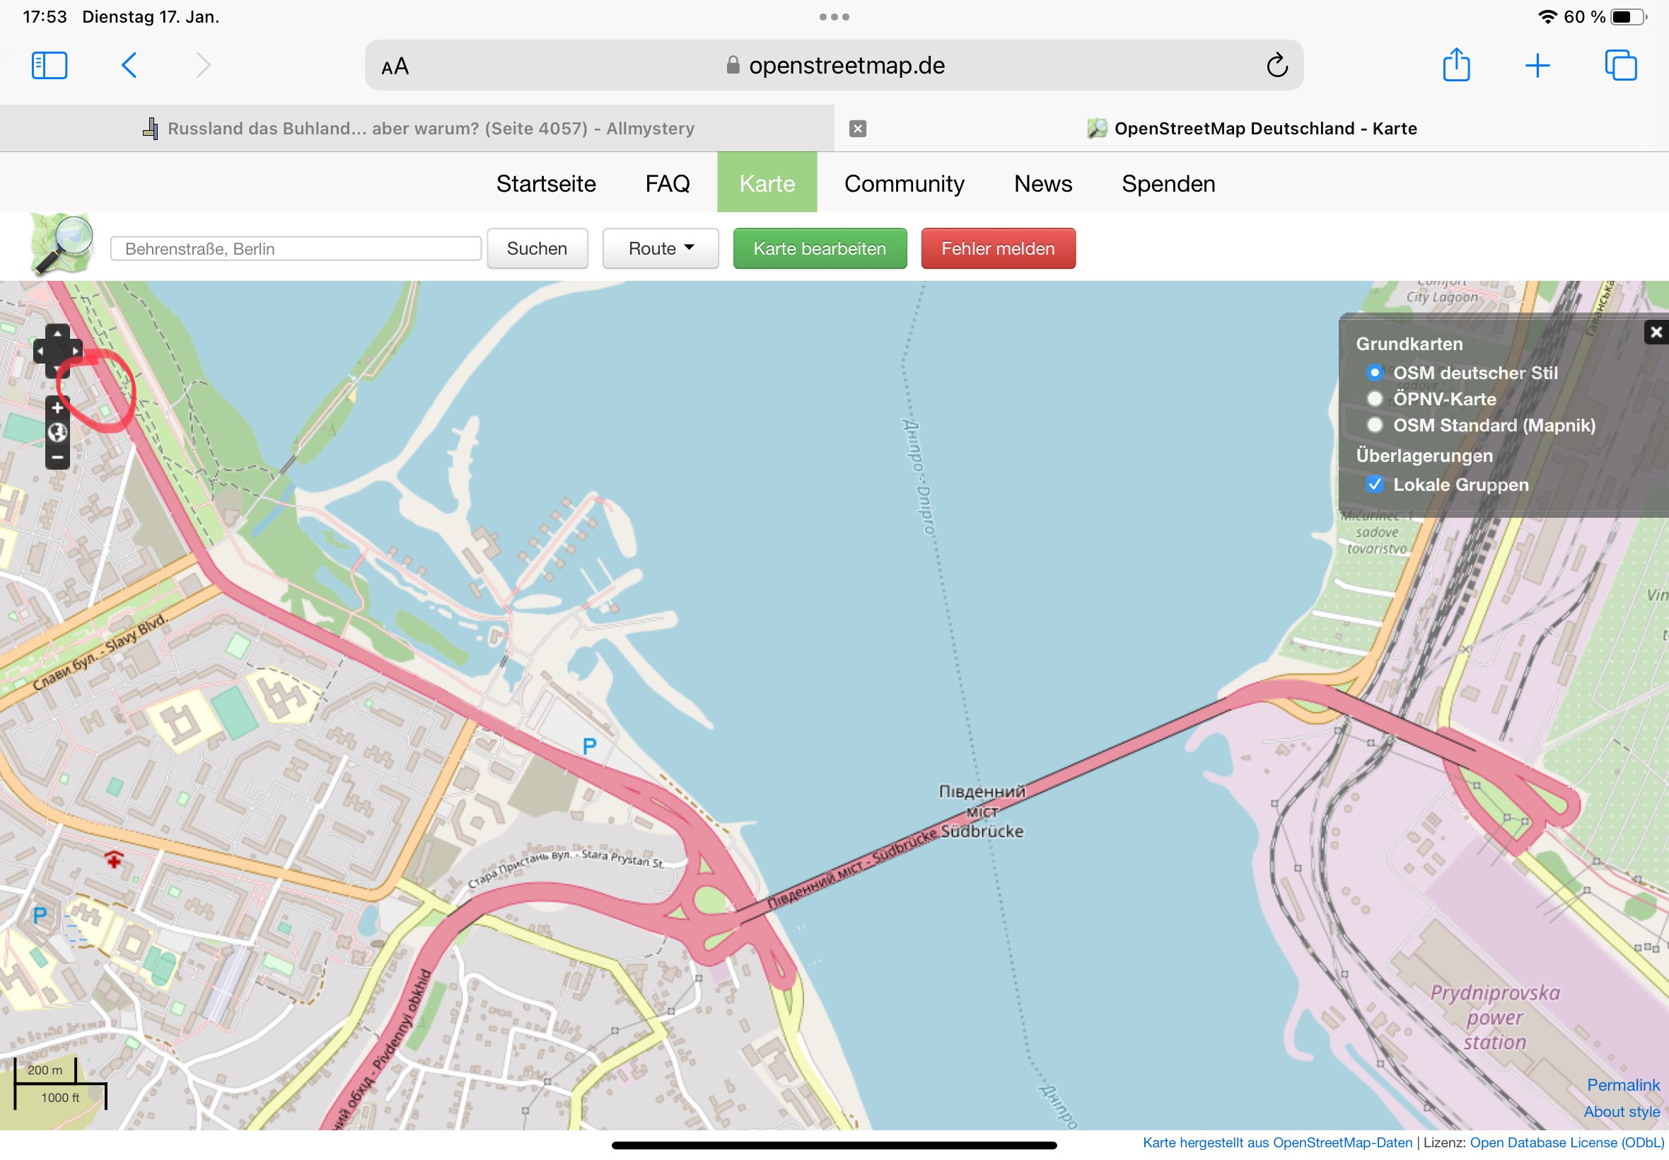
Task: Open the Share sheet icon
Action: point(1455,64)
